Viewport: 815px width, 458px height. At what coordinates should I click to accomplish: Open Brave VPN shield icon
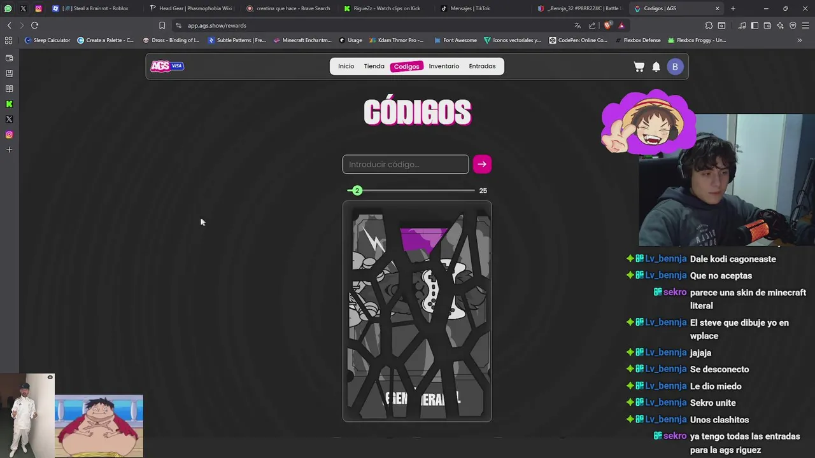click(793, 25)
